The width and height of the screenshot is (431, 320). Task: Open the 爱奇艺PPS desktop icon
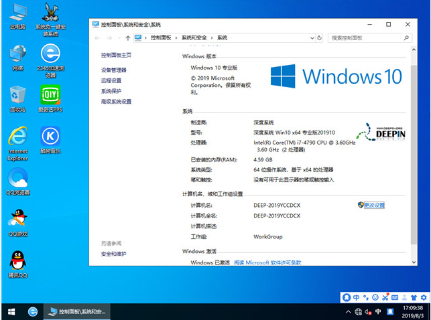point(50,94)
